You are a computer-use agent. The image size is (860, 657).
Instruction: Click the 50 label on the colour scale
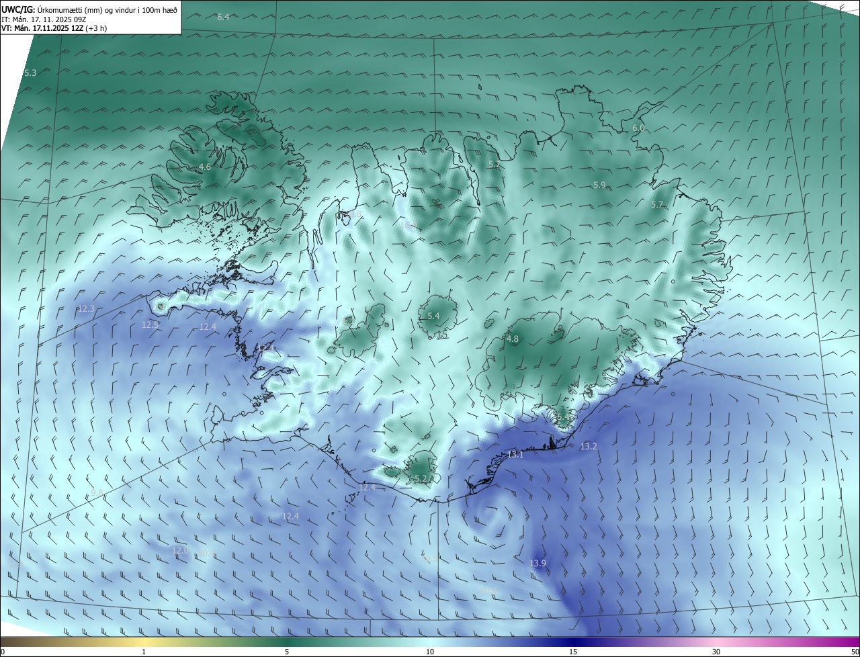(x=855, y=652)
